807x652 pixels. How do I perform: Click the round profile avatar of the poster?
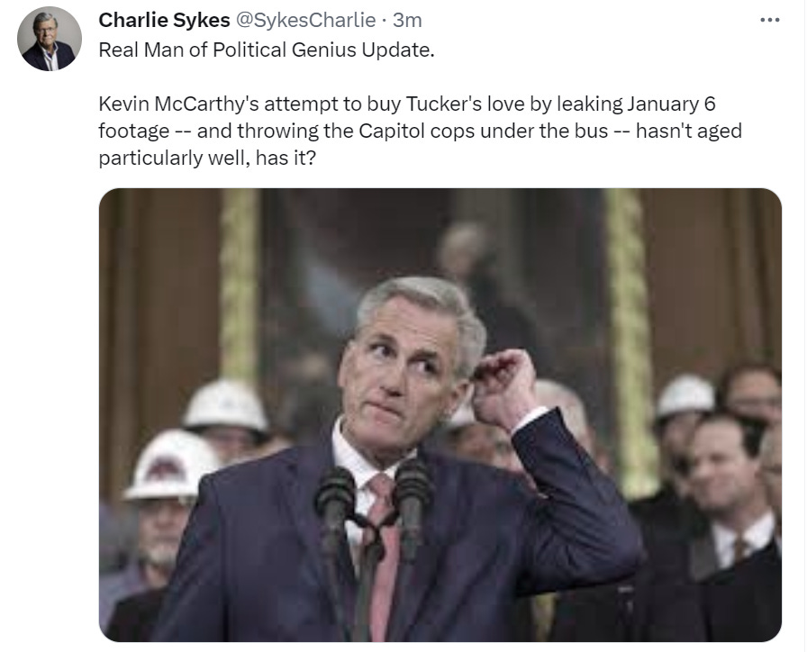pos(50,39)
